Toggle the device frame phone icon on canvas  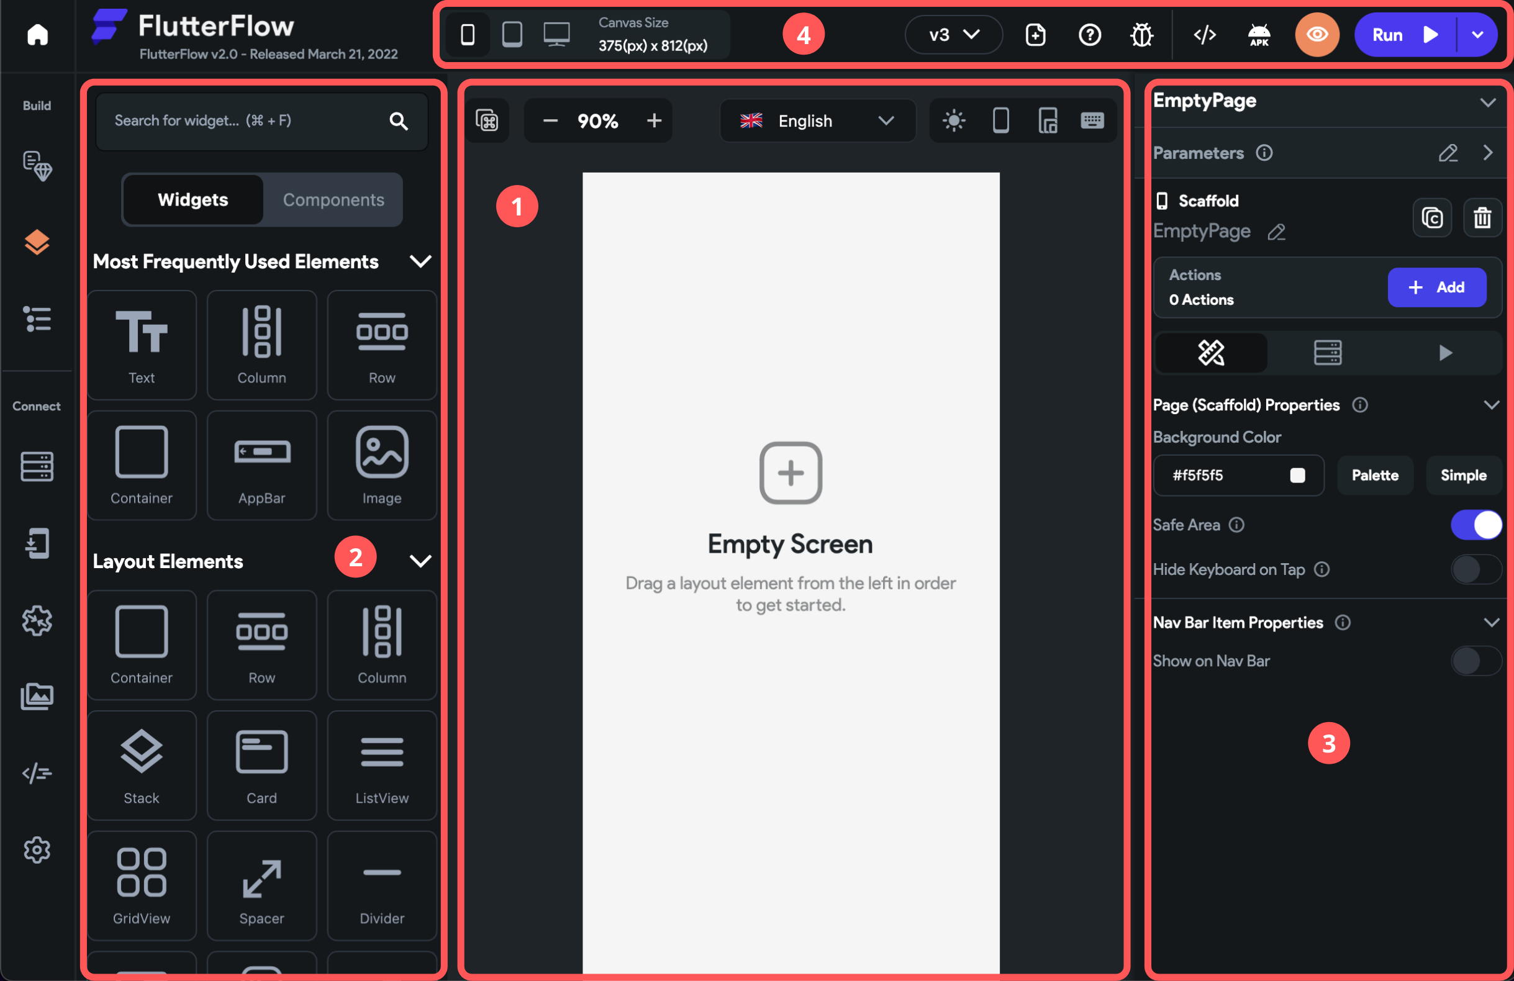pos(1000,120)
